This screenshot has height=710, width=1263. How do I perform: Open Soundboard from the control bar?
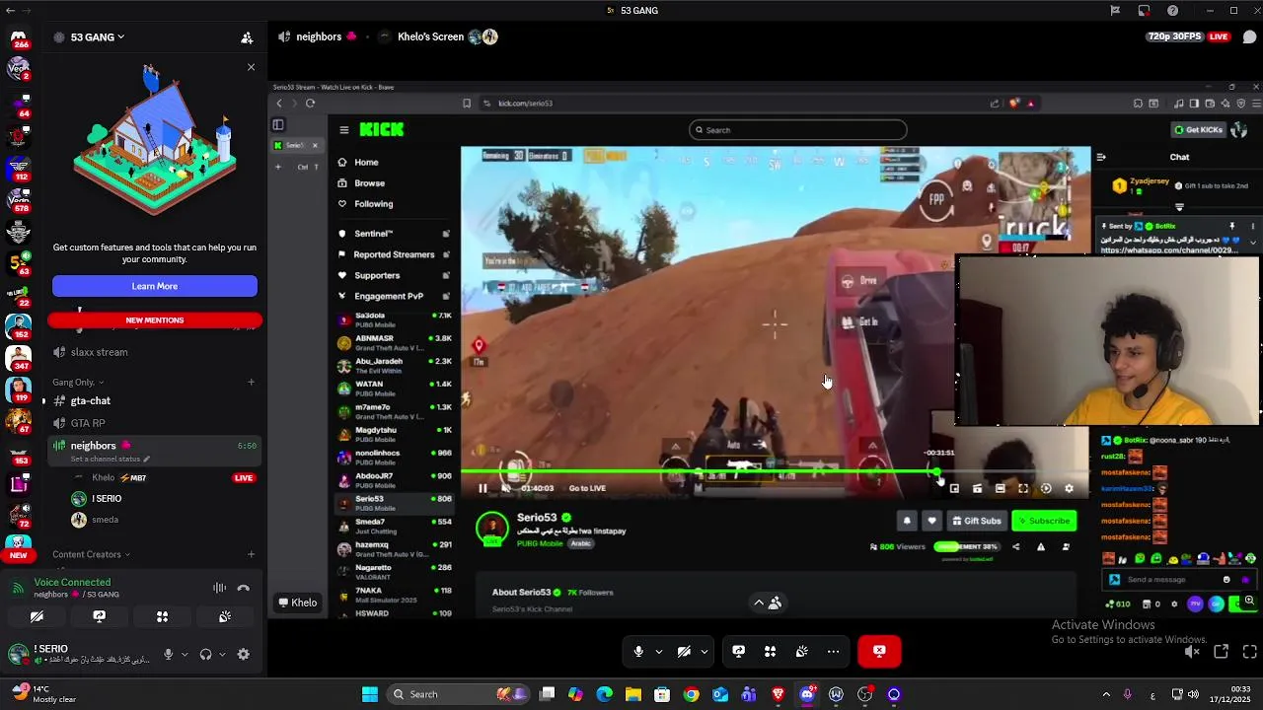coord(802,652)
